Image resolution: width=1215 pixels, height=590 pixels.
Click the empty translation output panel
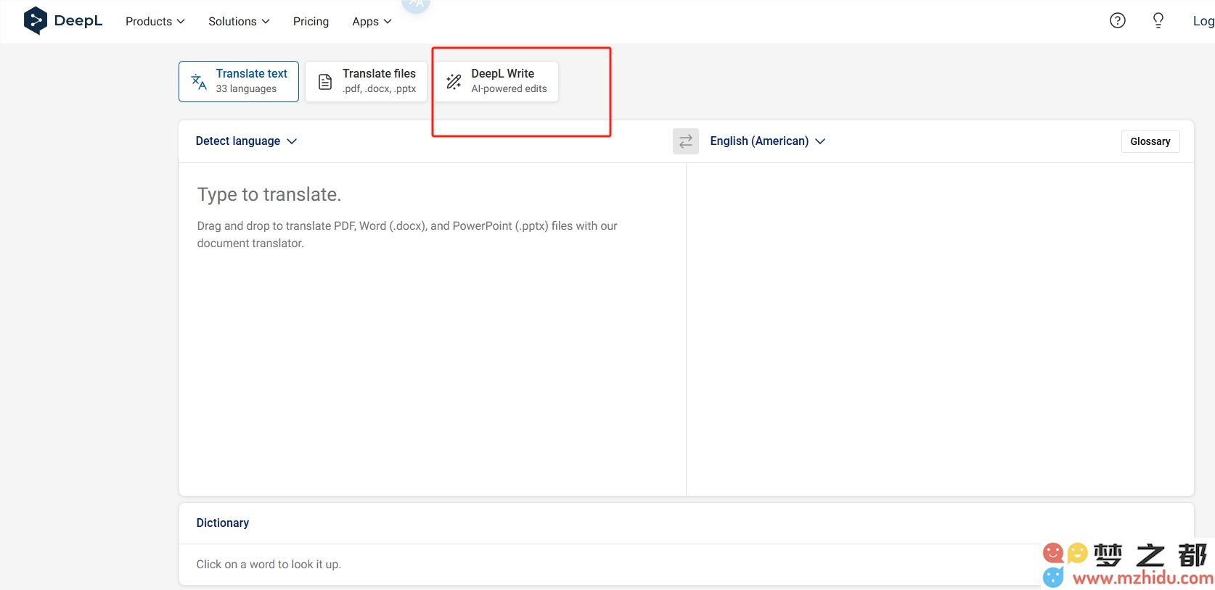point(940,329)
